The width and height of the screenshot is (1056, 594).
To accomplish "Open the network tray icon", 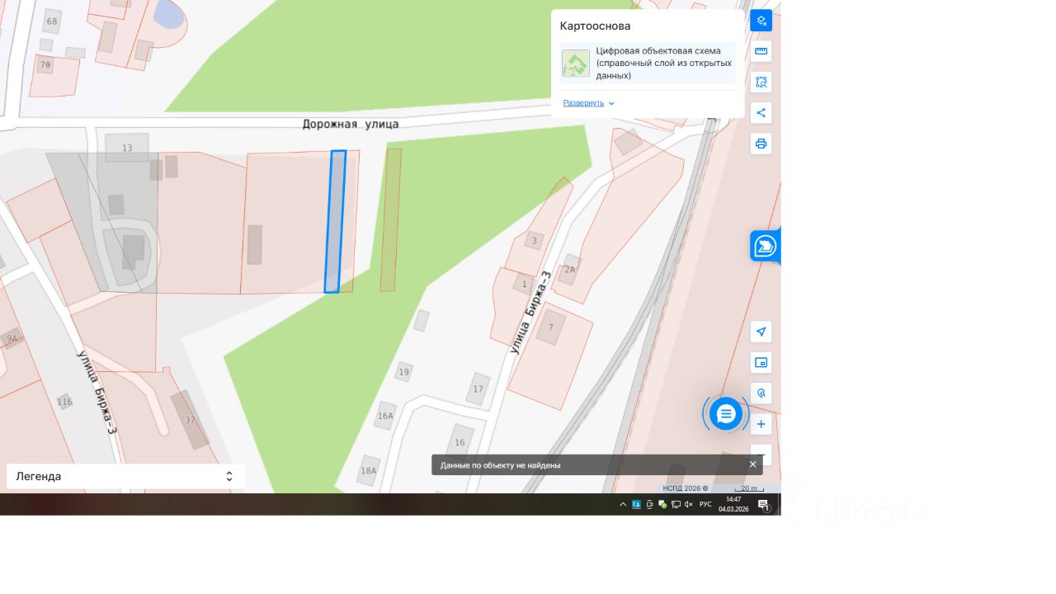I will pos(676,504).
